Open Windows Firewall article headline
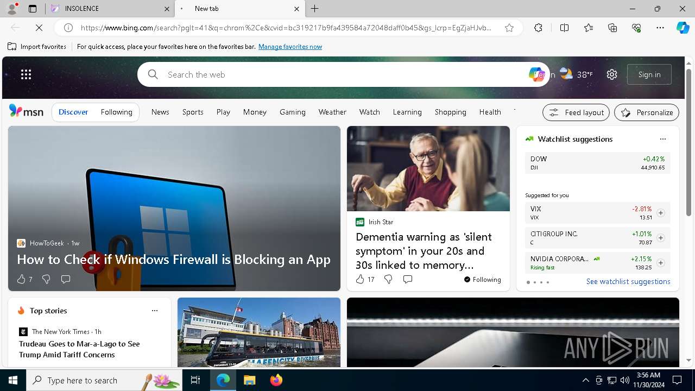This screenshot has height=391, width=695. [x=174, y=260]
